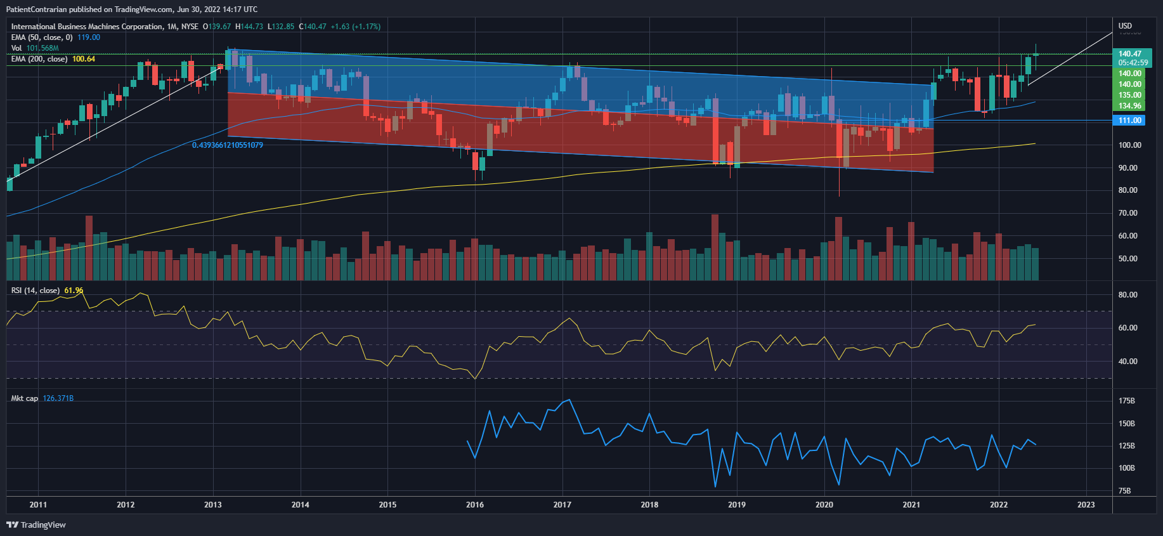The height and width of the screenshot is (536, 1163).
Task: Click the volume value 101.568M
Action: click(x=42, y=48)
